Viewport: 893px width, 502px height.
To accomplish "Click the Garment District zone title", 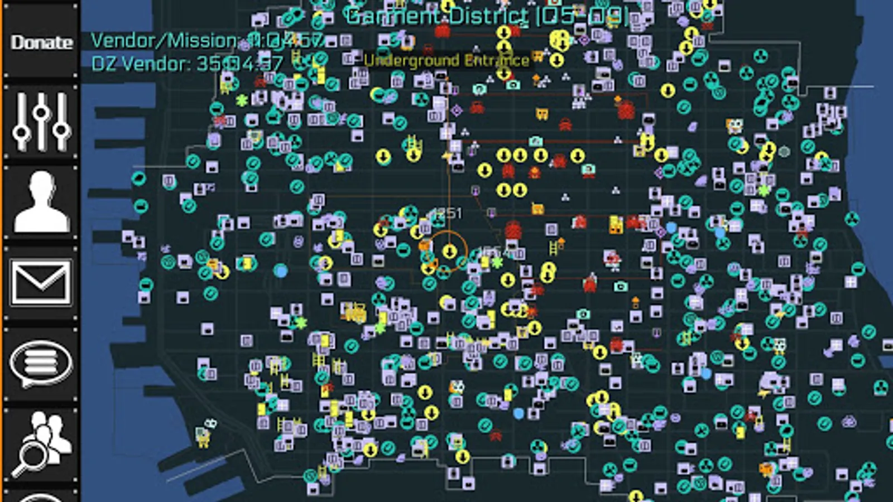I will pyautogui.click(x=487, y=16).
